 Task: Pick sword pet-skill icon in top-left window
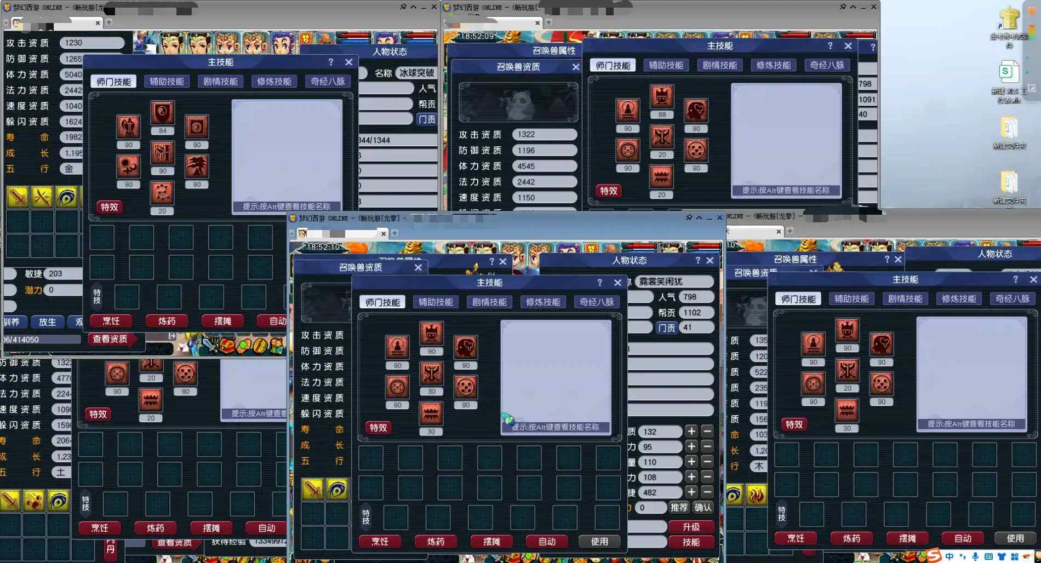point(18,197)
